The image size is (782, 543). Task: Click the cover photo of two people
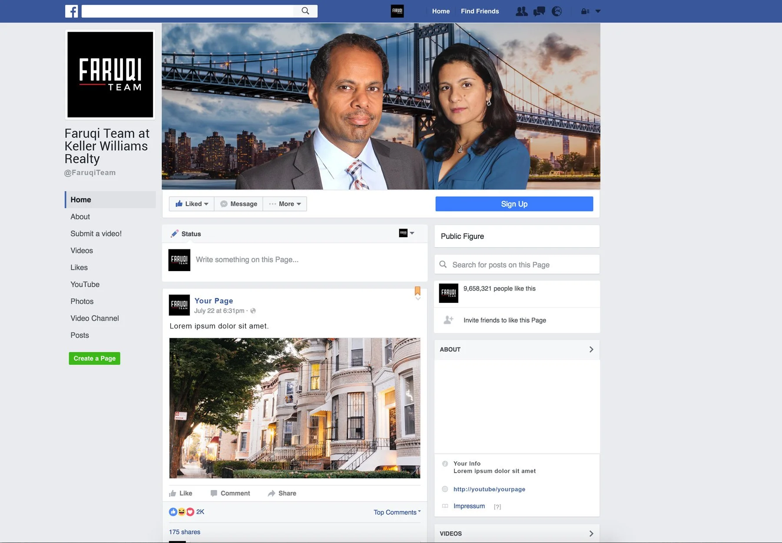tap(381, 106)
